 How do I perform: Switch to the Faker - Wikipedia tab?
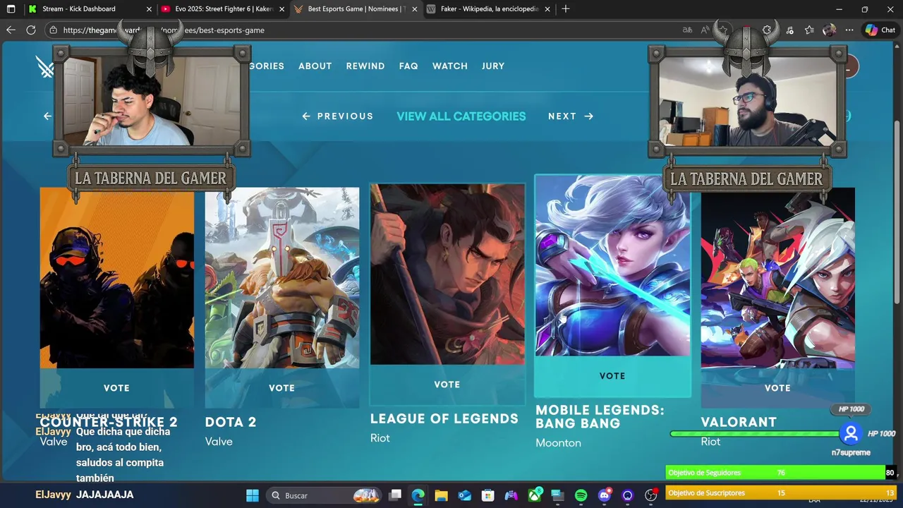click(488, 9)
